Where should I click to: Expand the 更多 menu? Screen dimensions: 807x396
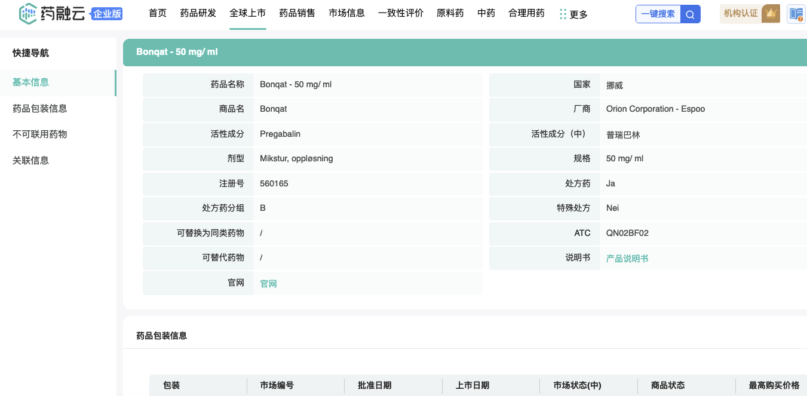[x=573, y=14]
